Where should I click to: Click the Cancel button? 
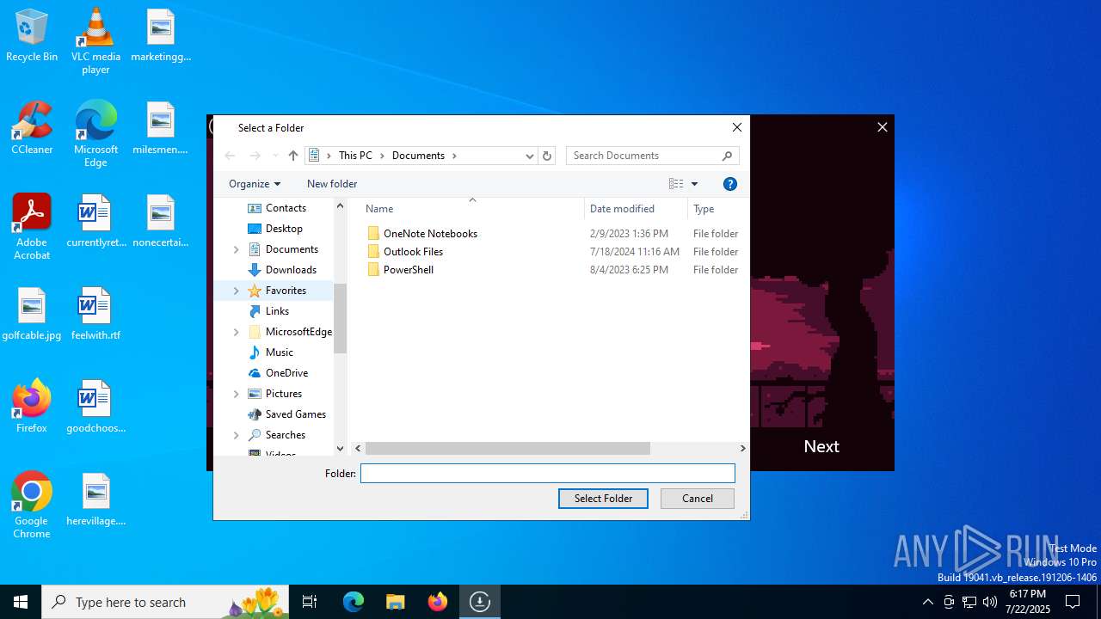pyautogui.click(x=698, y=499)
